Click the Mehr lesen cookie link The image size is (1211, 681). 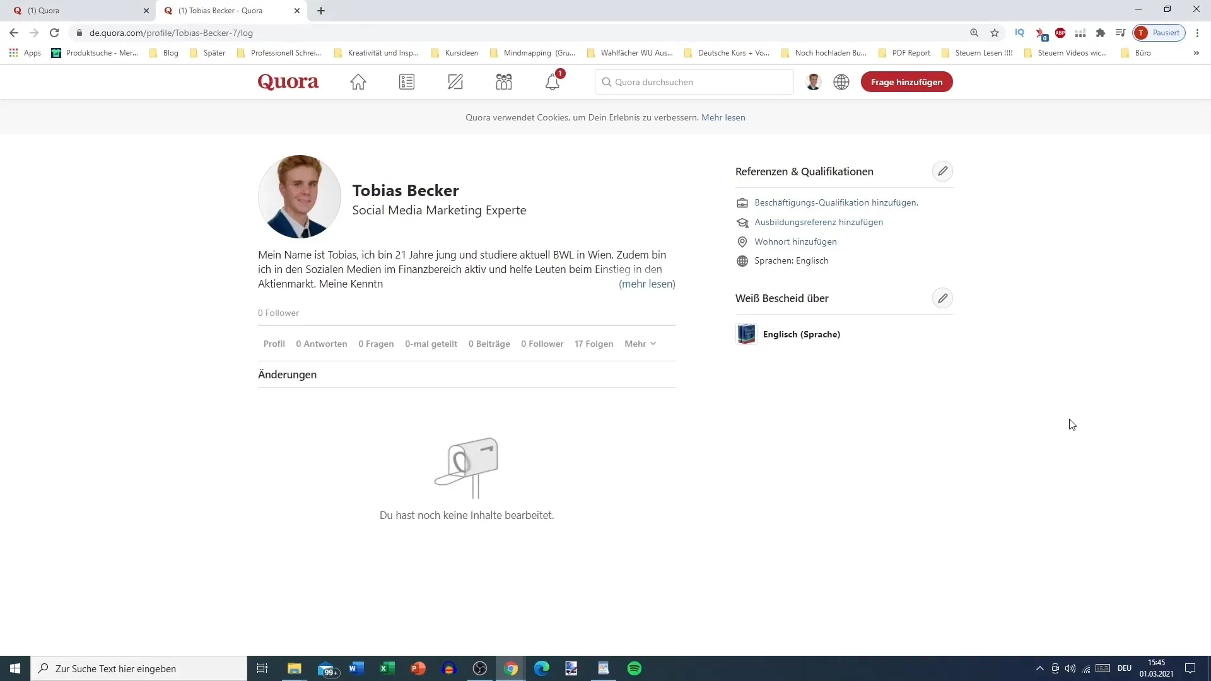coord(723,117)
